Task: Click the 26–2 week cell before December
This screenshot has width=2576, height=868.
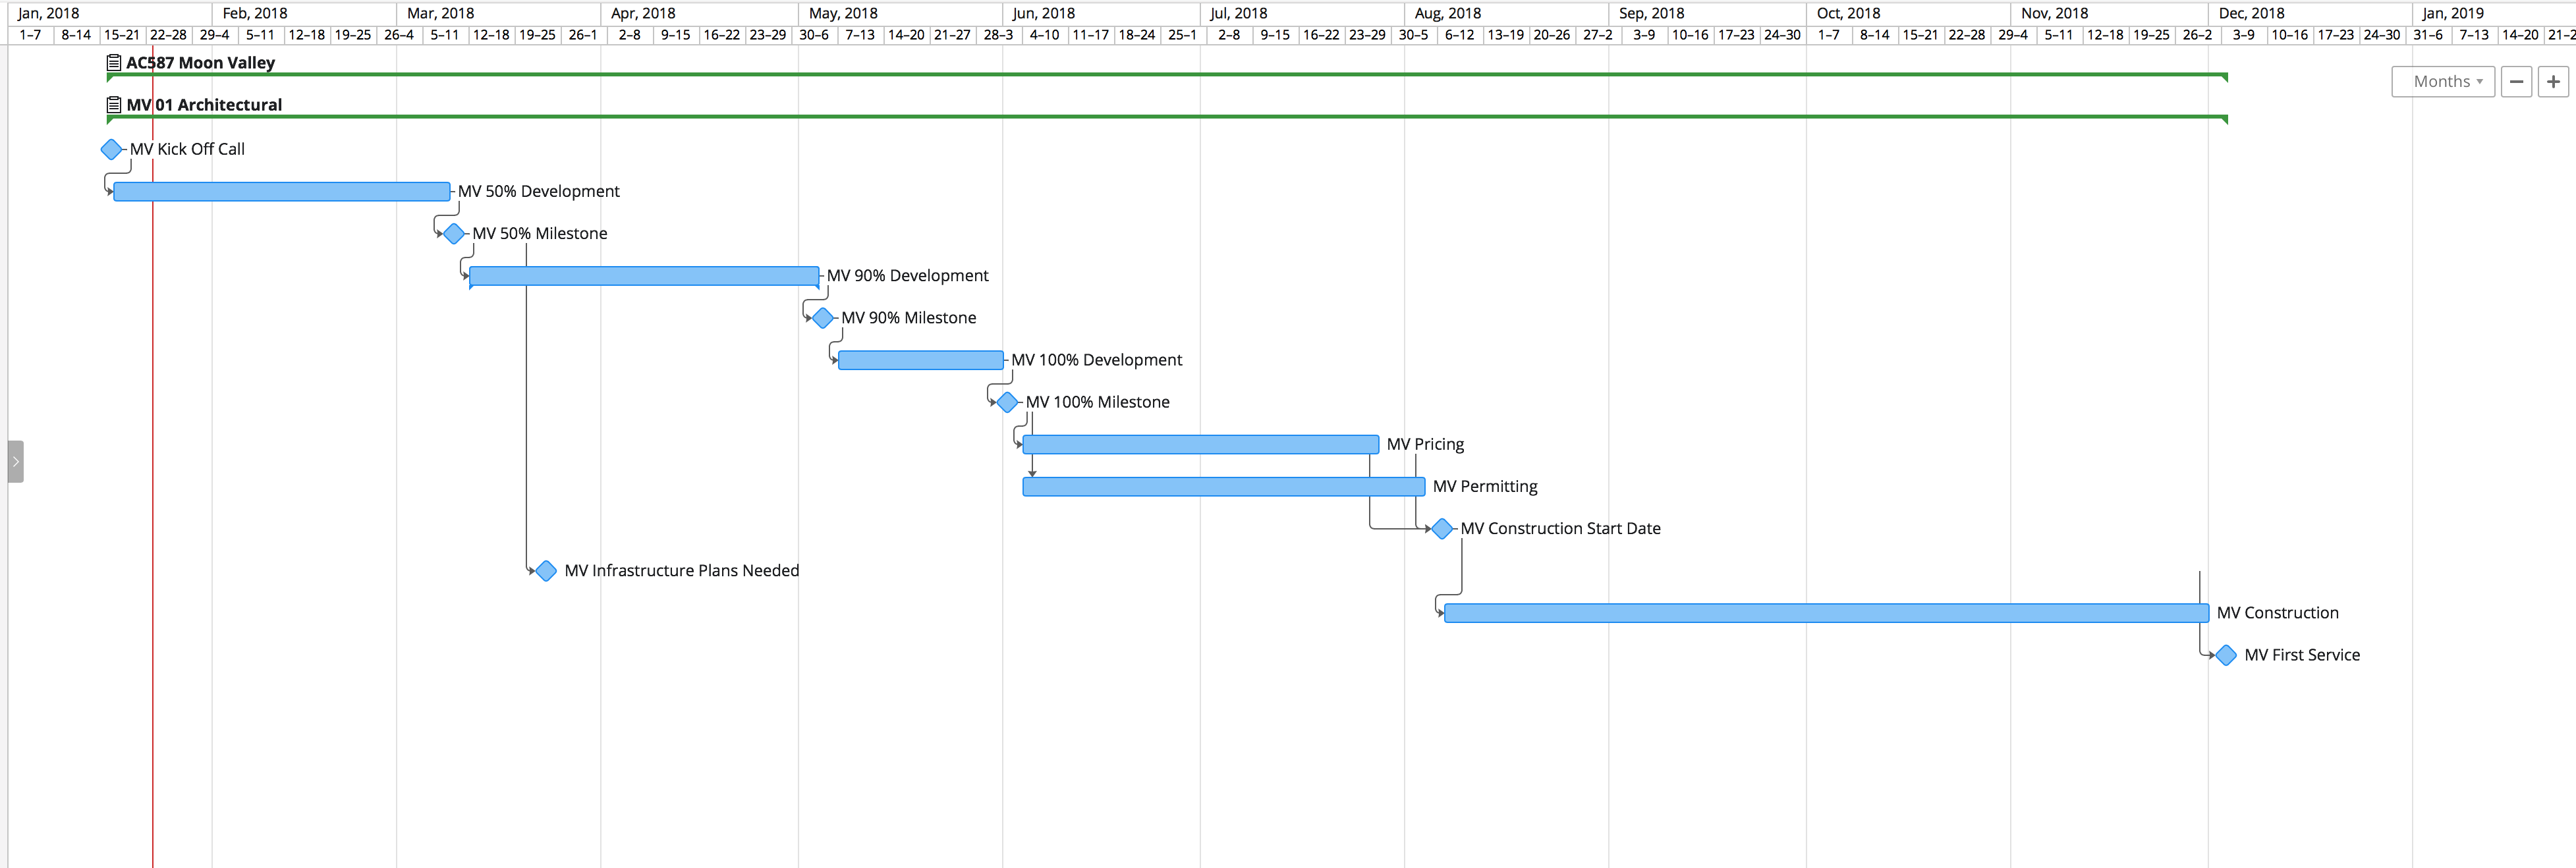Action: [2197, 35]
